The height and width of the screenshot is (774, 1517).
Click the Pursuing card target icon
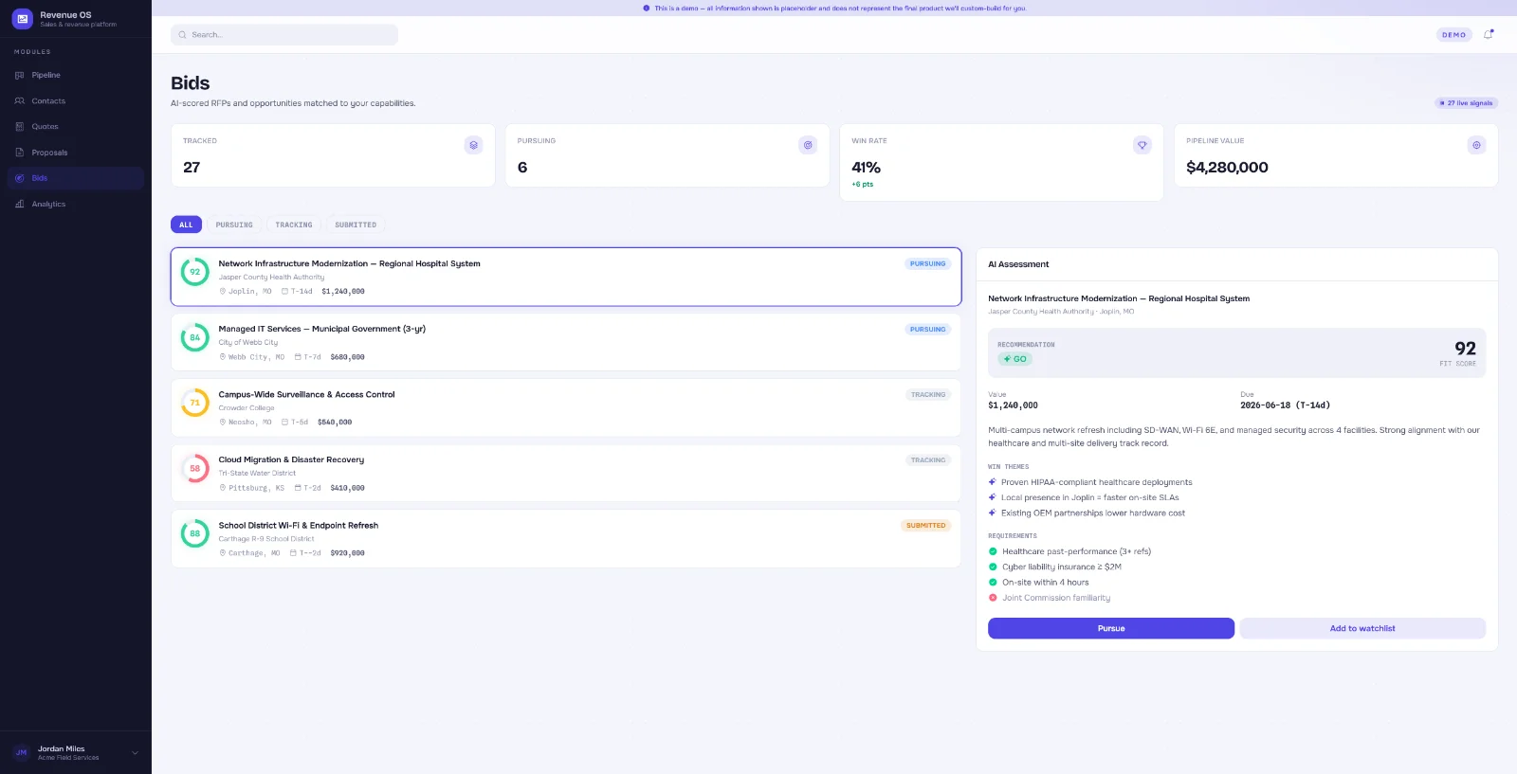click(x=808, y=145)
